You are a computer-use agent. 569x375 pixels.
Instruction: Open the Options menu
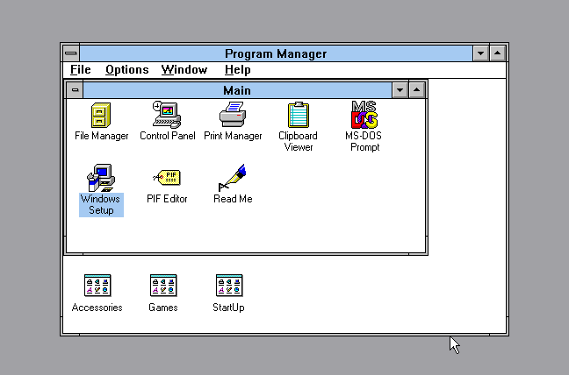[x=127, y=69]
